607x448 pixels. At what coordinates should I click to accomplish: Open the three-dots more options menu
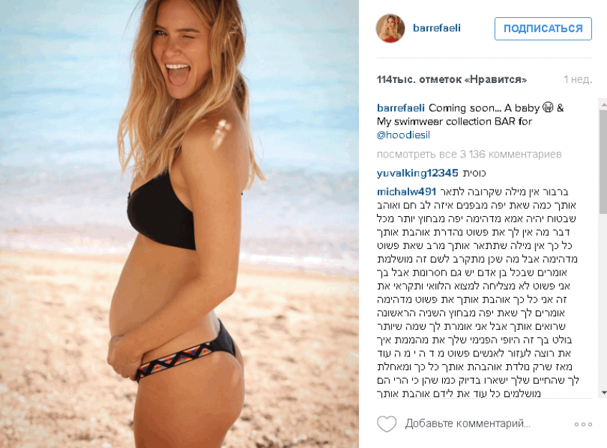point(583,424)
